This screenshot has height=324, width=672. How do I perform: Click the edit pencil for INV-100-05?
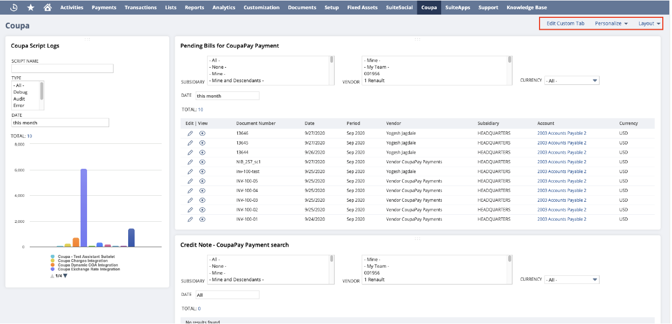pyautogui.click(x=190, y=181)
